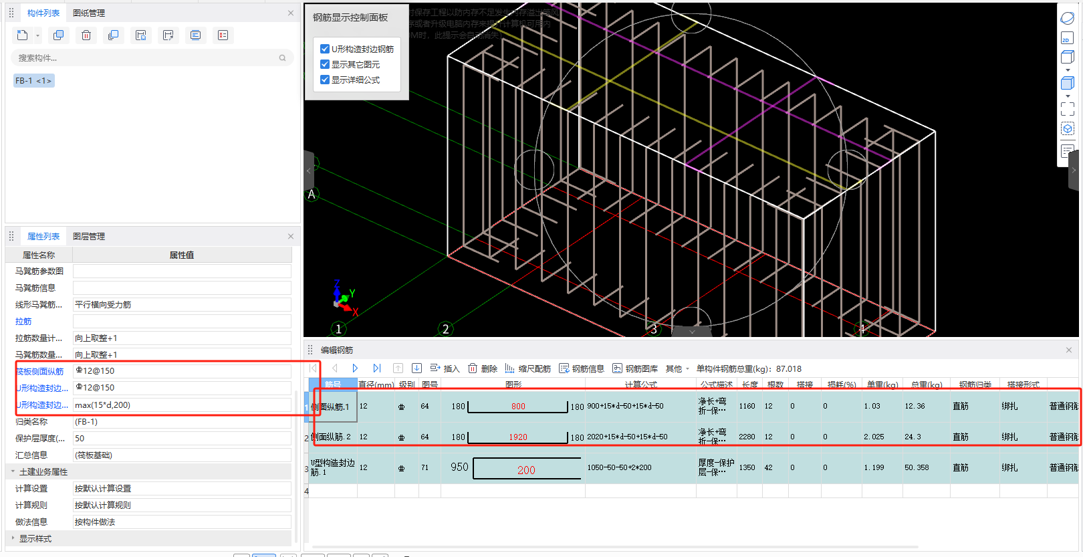
Task: Edit max(15*d,200) property value
Action: (182, 405)
